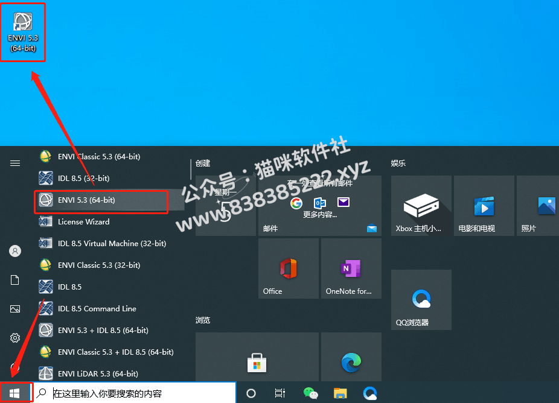Click the Cortana circle icon on taskbar

(251, 393)
